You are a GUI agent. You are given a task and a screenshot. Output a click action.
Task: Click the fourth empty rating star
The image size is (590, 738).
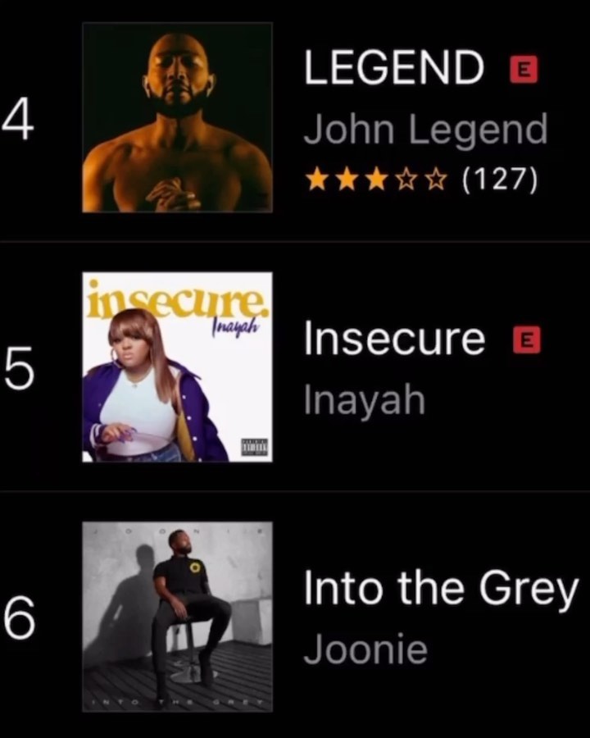[406, 180]
